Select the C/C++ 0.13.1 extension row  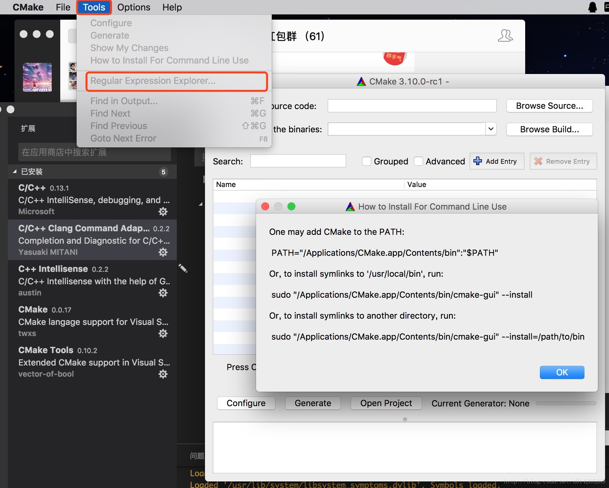click(92, 199)
